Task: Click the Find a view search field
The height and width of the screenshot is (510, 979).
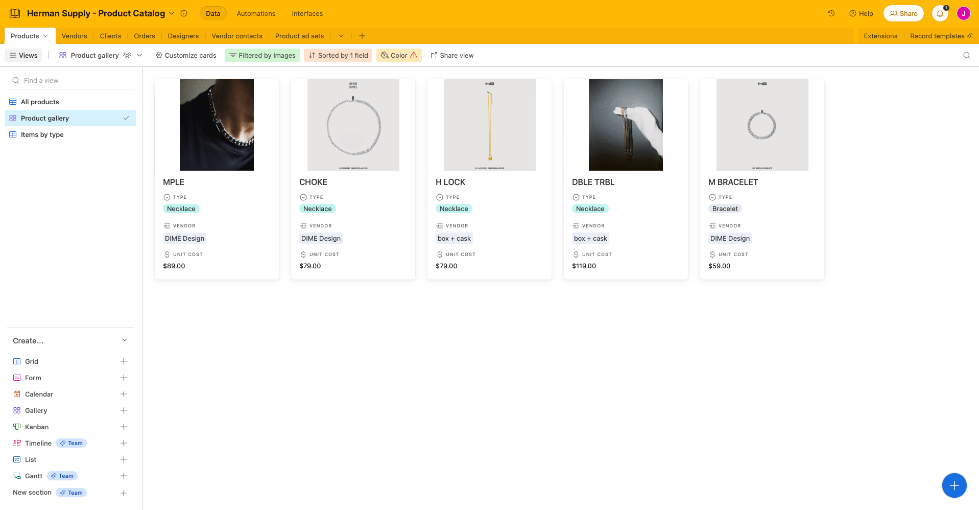Action: (x=70, y=80)
